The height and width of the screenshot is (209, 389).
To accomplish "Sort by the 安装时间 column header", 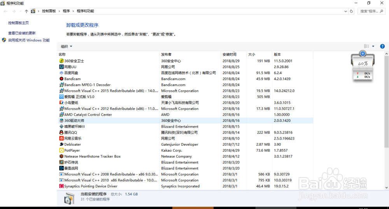I will (x=229, y=54).
